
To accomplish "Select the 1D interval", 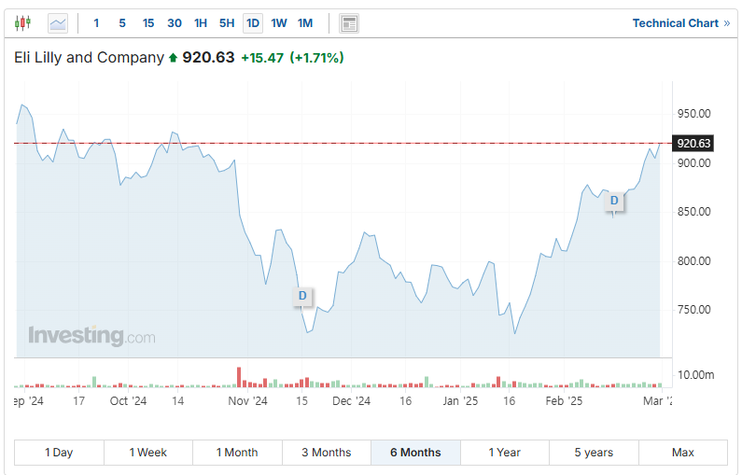I will (x=253, y=23).
